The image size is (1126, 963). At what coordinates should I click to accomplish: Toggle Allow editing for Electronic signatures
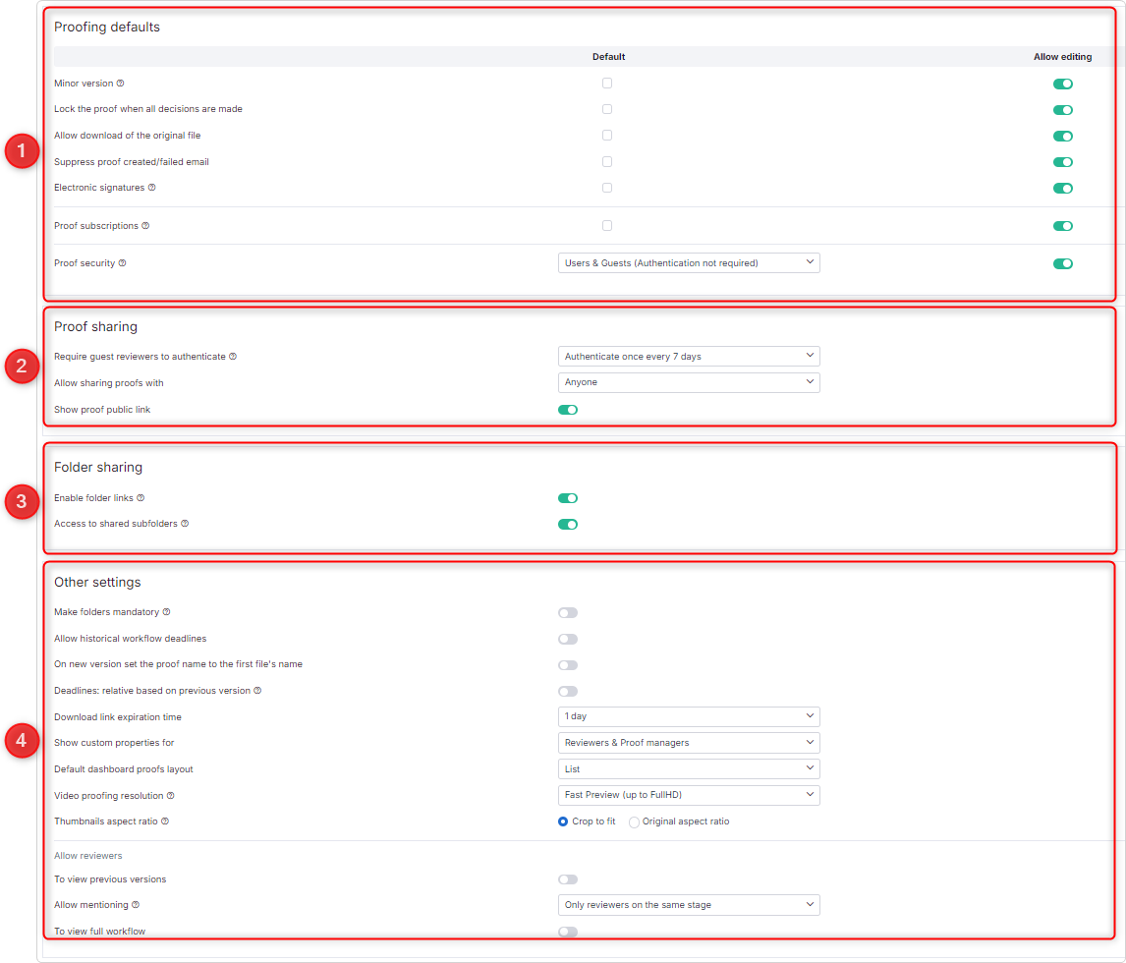click(1063, 188)
